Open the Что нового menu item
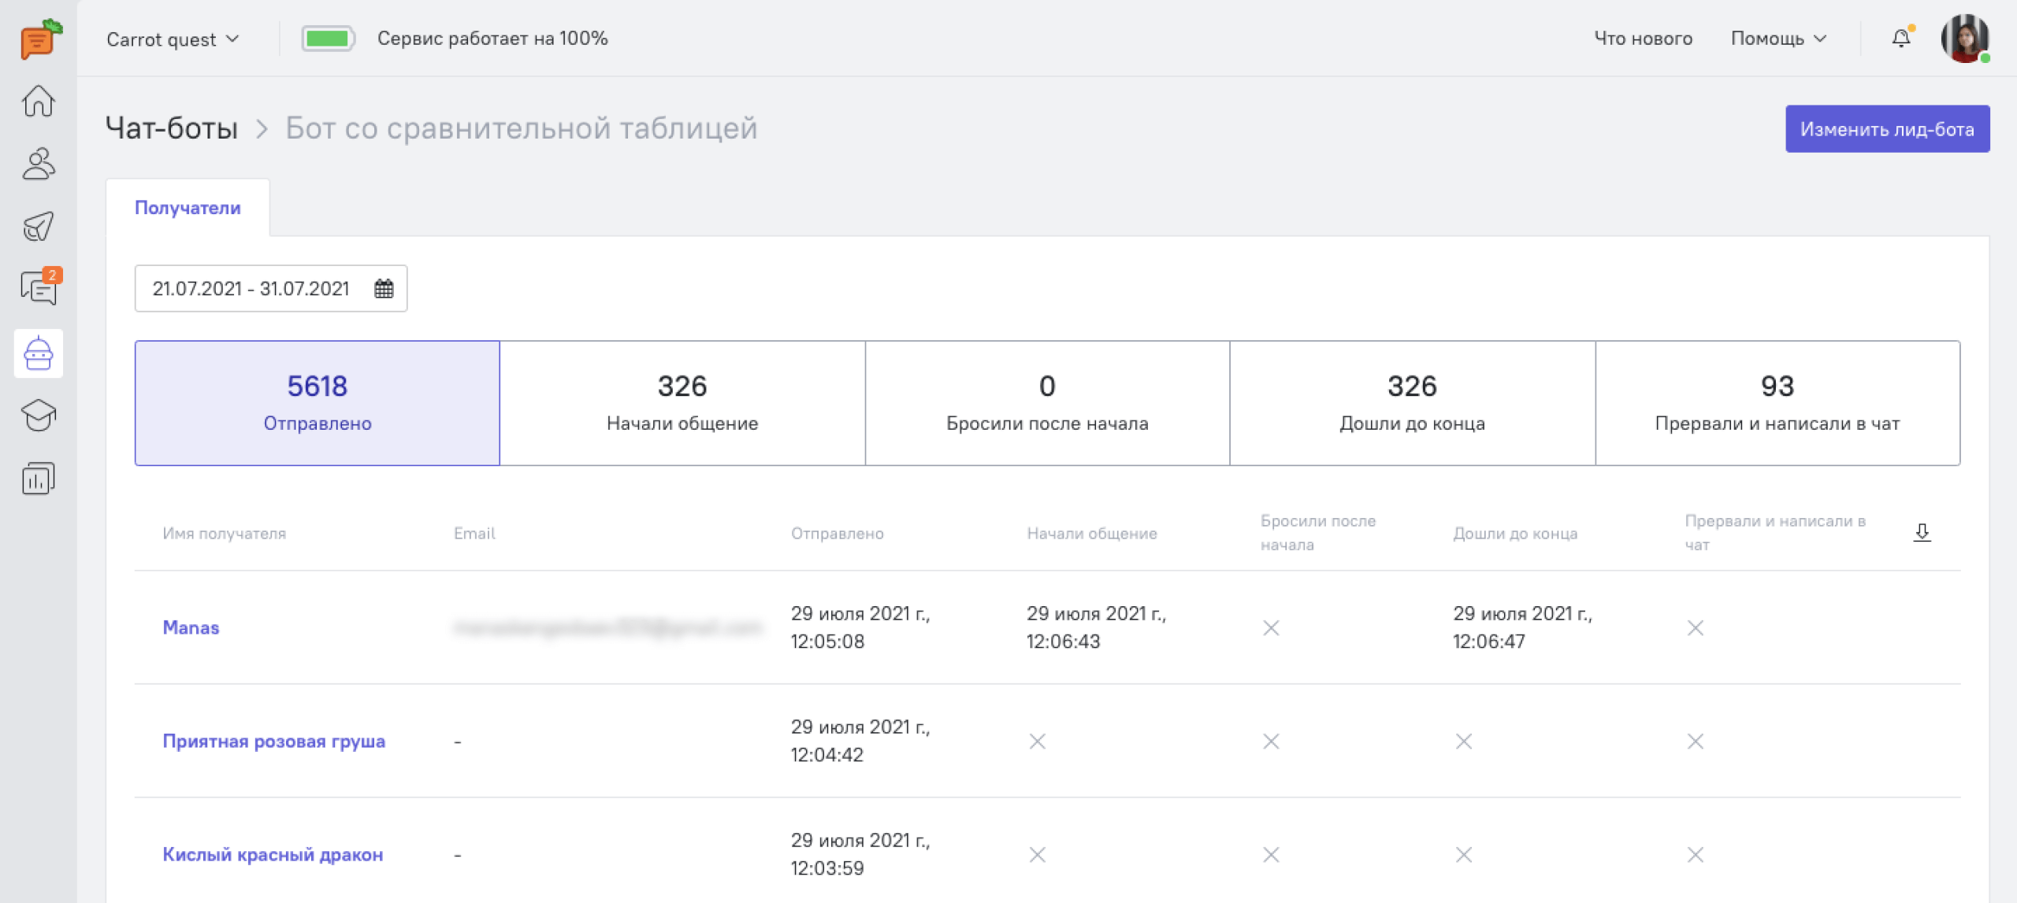 (x=1643, y=39)
